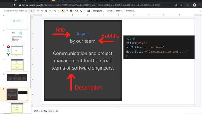202x114 pixels.
Task: Select slide 3 thumbnail with framework logos
Action: tap(17, 50)
